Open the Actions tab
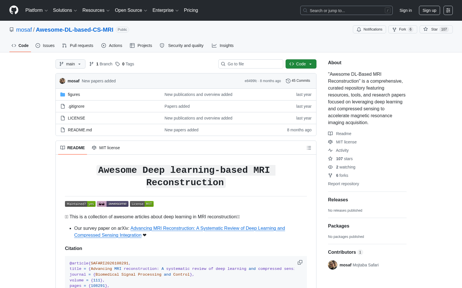462x288 pixels. [x=112, y=46]
